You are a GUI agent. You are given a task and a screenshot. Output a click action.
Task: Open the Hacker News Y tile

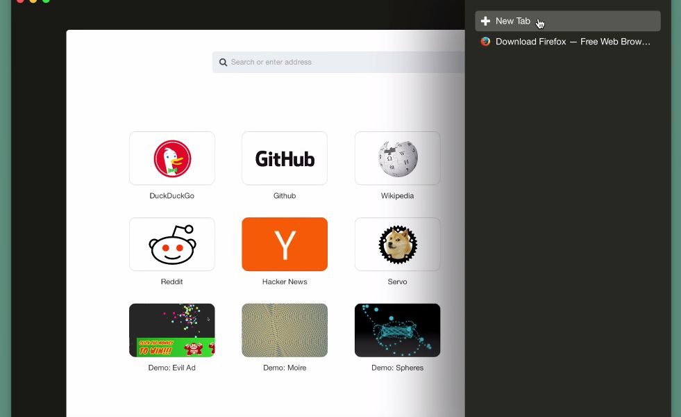285,245
